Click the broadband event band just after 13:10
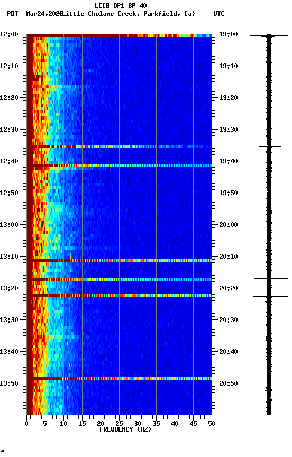The image size is (292, 457). 119,261
